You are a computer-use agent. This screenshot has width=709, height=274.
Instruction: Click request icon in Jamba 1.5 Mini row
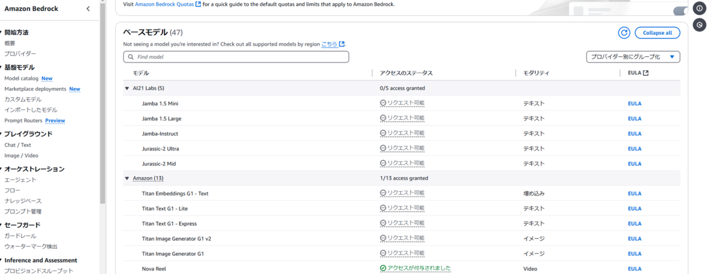click(383, 103)
